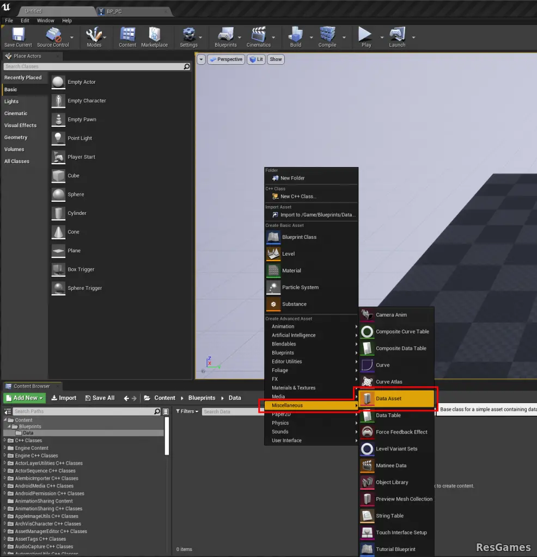Click the Launch toolbar icon
Screen dimensions: 537x557
[x=397, y=38]
